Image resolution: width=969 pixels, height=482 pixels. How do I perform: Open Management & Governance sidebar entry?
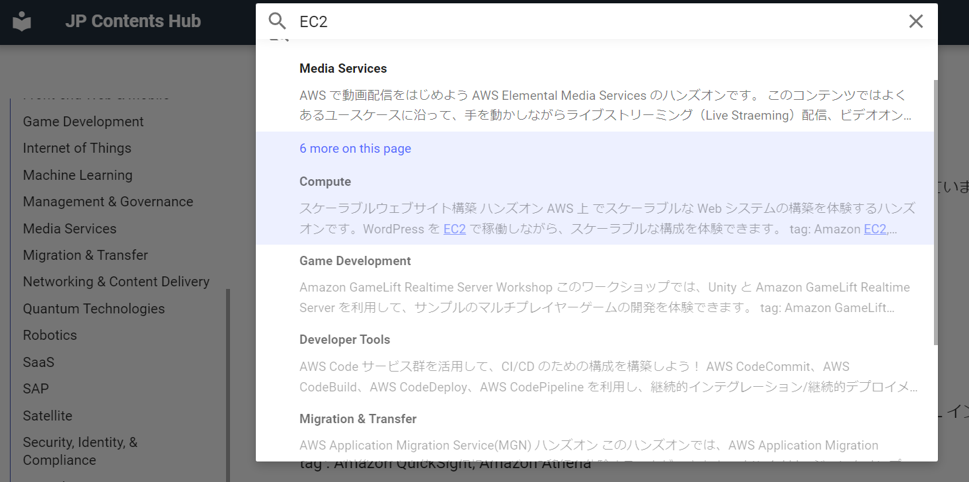tap(108, 202)
